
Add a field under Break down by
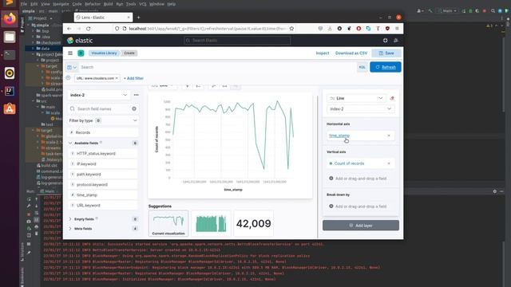[360, 206]
